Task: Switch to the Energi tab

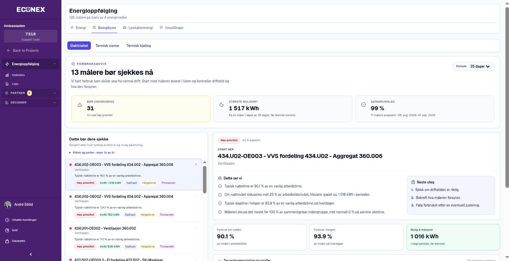Action: 78,28
